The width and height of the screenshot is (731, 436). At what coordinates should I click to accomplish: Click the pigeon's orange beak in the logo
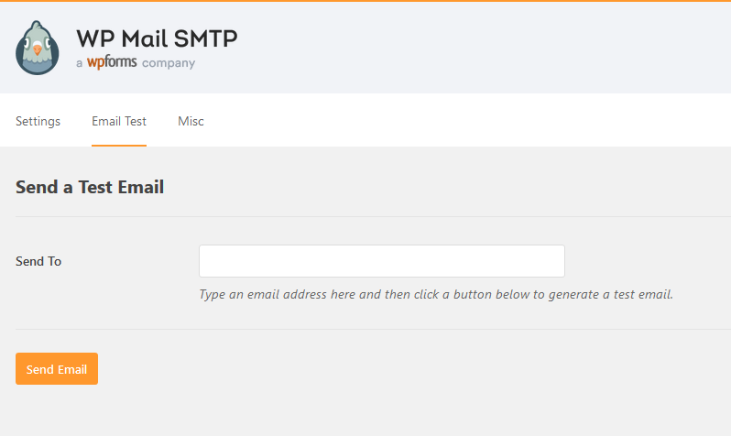(38, 51)
